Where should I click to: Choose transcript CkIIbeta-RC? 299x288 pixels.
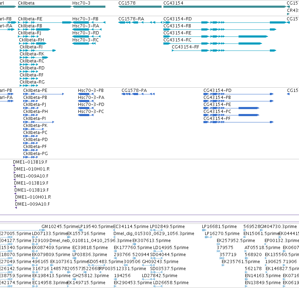coord(32,61)
